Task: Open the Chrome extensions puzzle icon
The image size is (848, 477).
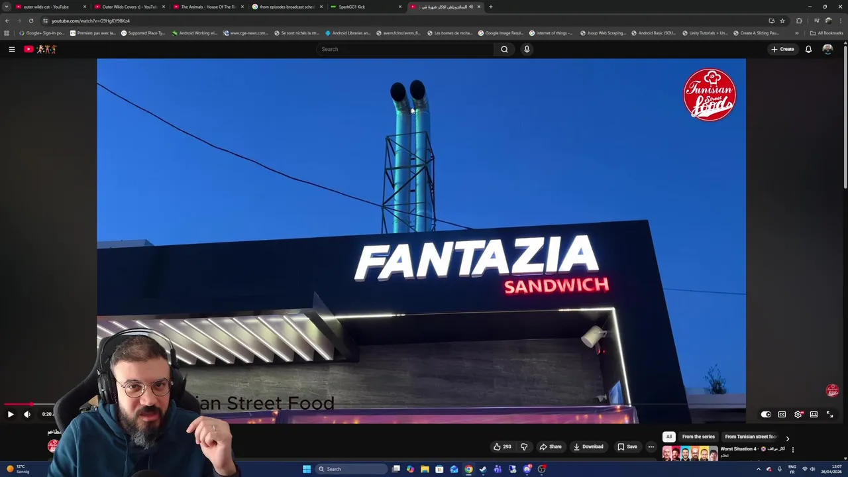Action: pyautogui.click(x=799, y=21)
